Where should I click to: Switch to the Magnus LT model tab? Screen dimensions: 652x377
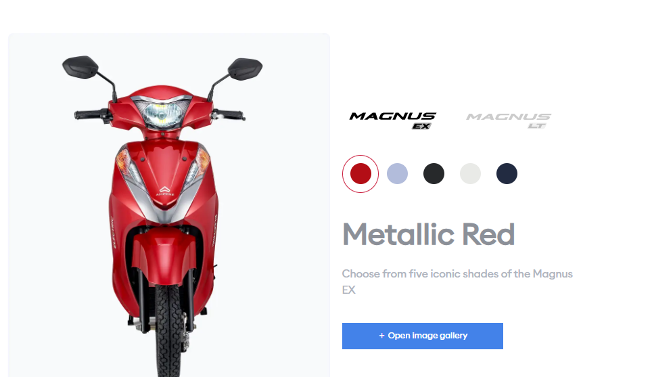click(x=509, y=120)
